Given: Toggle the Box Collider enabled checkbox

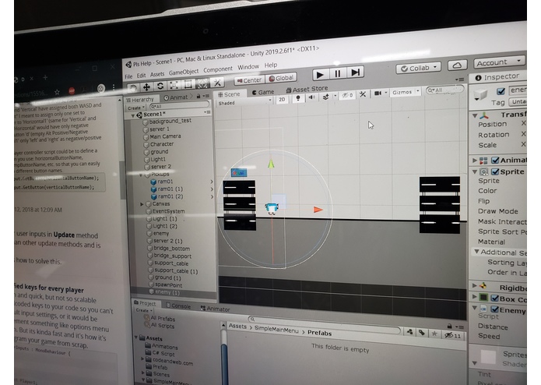Looking at the screenshot, I should tap(495, 298).
